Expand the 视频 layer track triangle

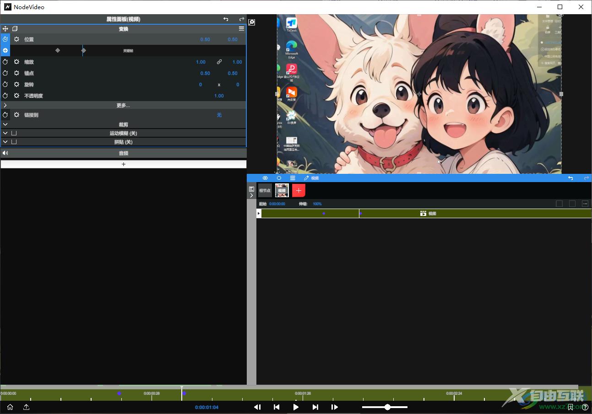259,213
